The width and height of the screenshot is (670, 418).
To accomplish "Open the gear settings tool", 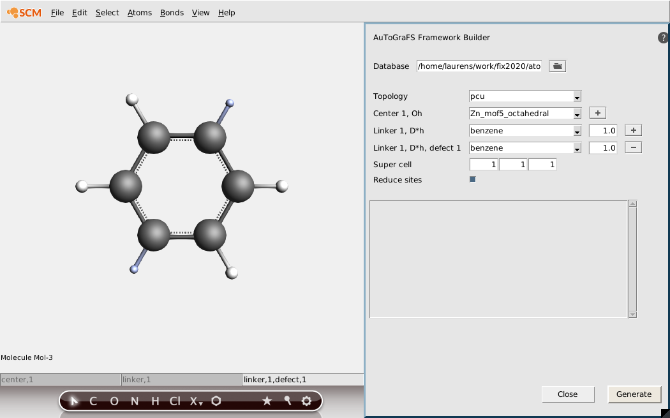I will click(x=306, y=401).
